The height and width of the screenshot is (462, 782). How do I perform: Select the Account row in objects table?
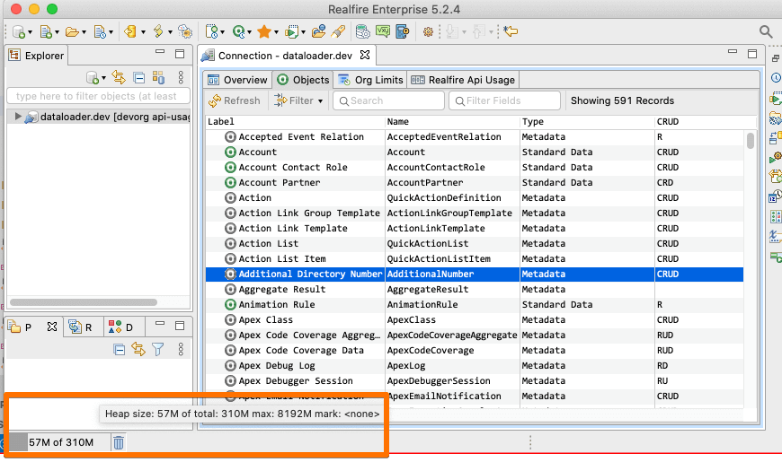(475, 153)
